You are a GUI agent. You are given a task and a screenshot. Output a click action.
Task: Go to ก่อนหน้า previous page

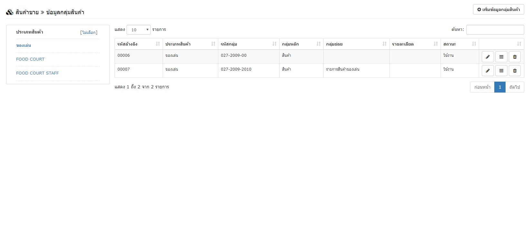click(482, 87)
